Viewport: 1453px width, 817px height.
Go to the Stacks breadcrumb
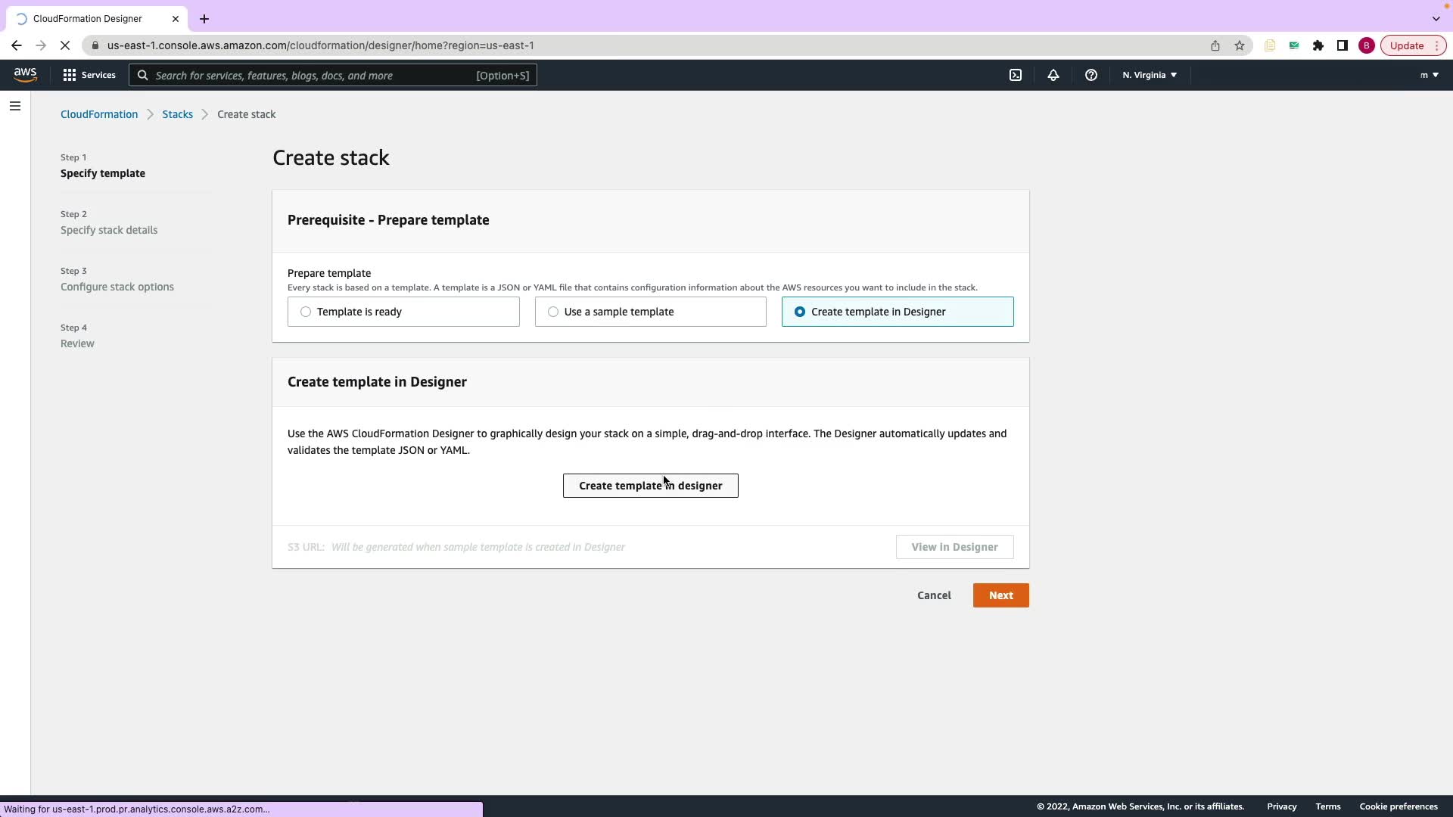(x=177, y=114)
